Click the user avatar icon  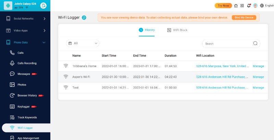pyautogui.click(x=255, y=6)
